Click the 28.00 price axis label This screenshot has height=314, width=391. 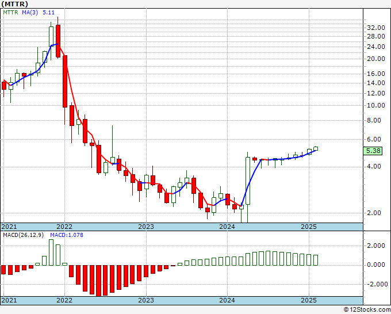coord(376,36)
